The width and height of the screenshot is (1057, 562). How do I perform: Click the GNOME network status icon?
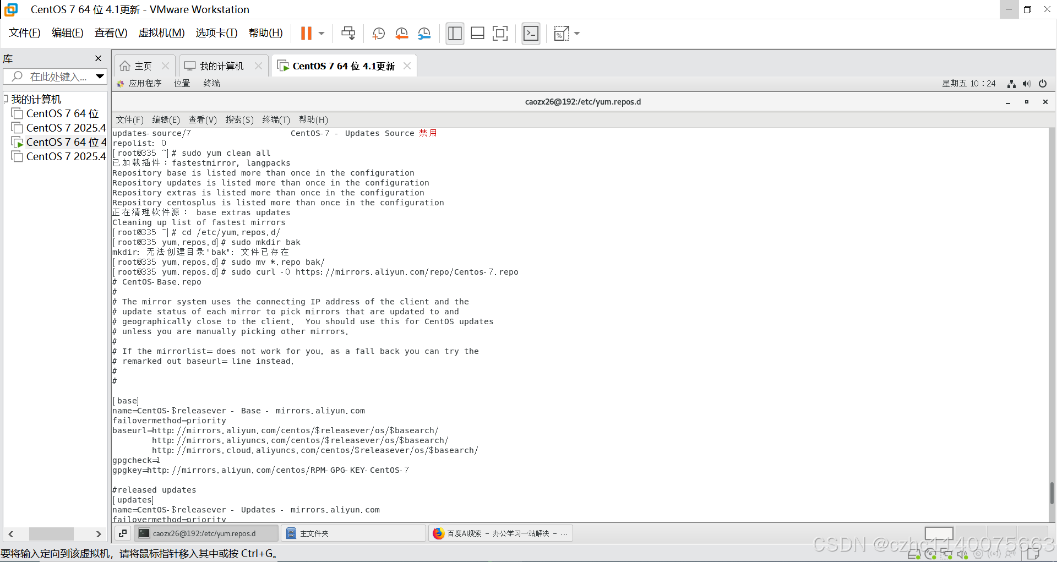point(1011,84)
